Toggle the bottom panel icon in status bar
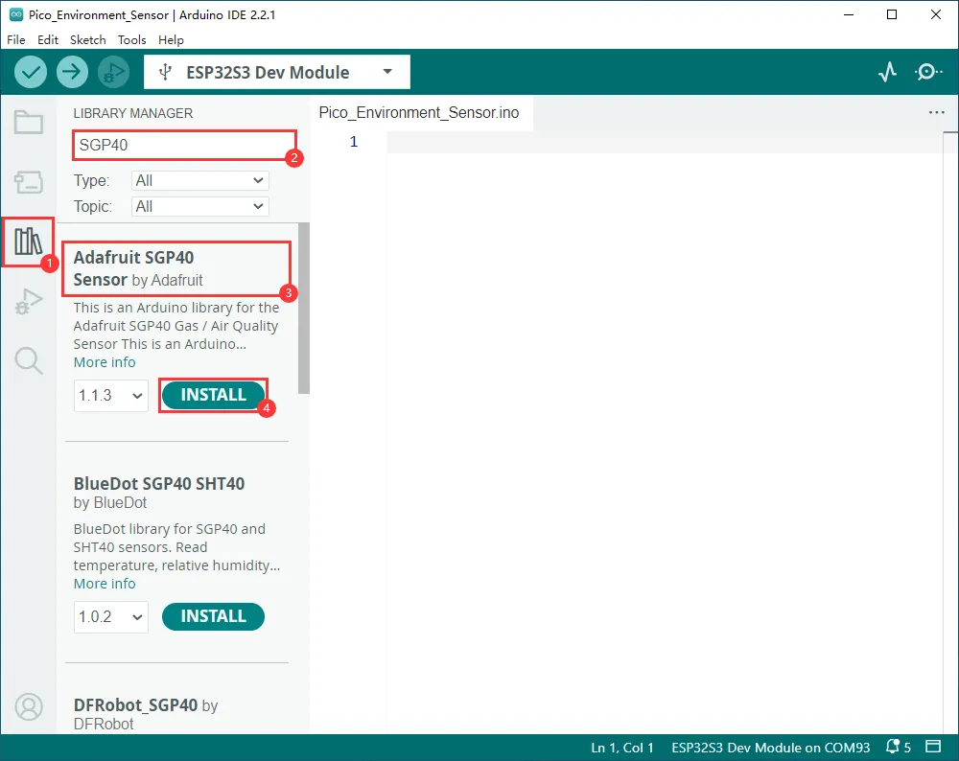The image size is (959, 761). pos(933,747)
